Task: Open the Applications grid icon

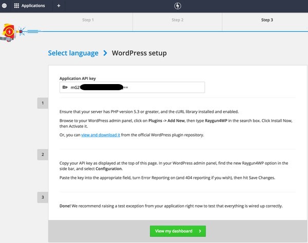Action: click(x=16, y=6)
